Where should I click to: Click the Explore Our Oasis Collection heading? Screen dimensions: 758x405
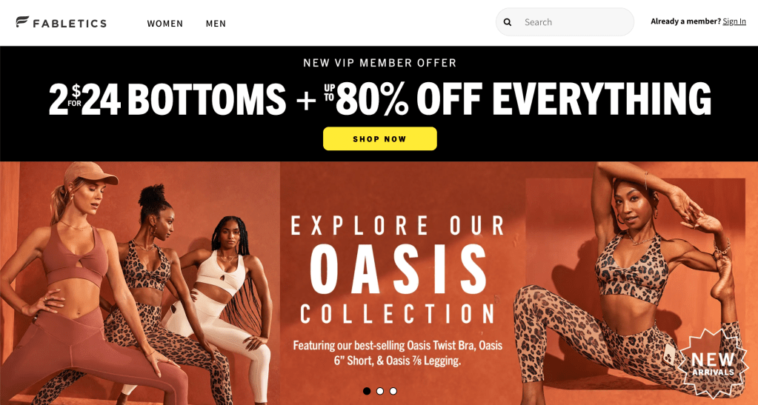[x=398, y=270]
